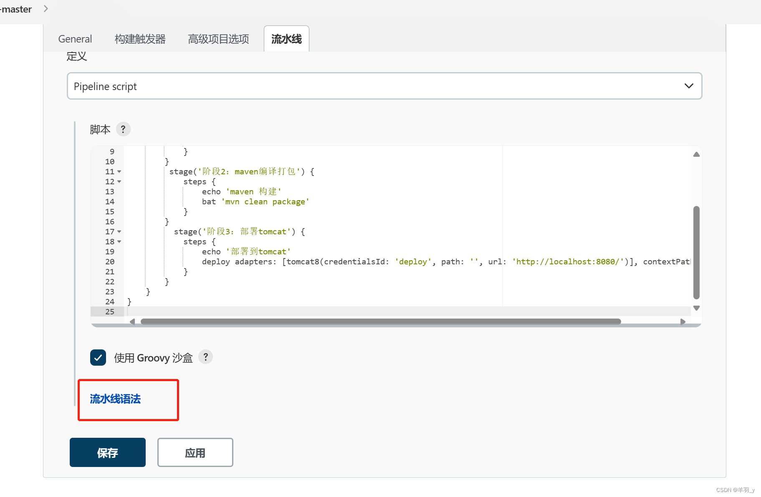The image size is (761, 497).
Task: Click line number 20 in the gutter
Action: click(110, 262)
